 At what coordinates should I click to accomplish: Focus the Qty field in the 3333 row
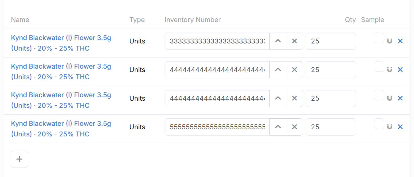[331, 41]
